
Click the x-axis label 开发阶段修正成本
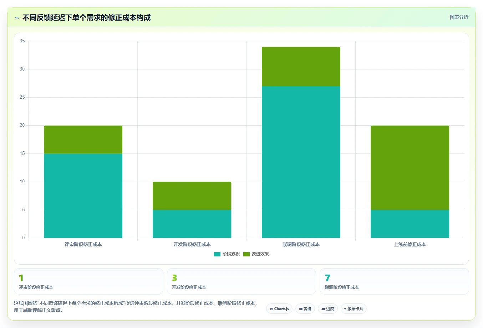pyautogui.click(x=192, y=244)
